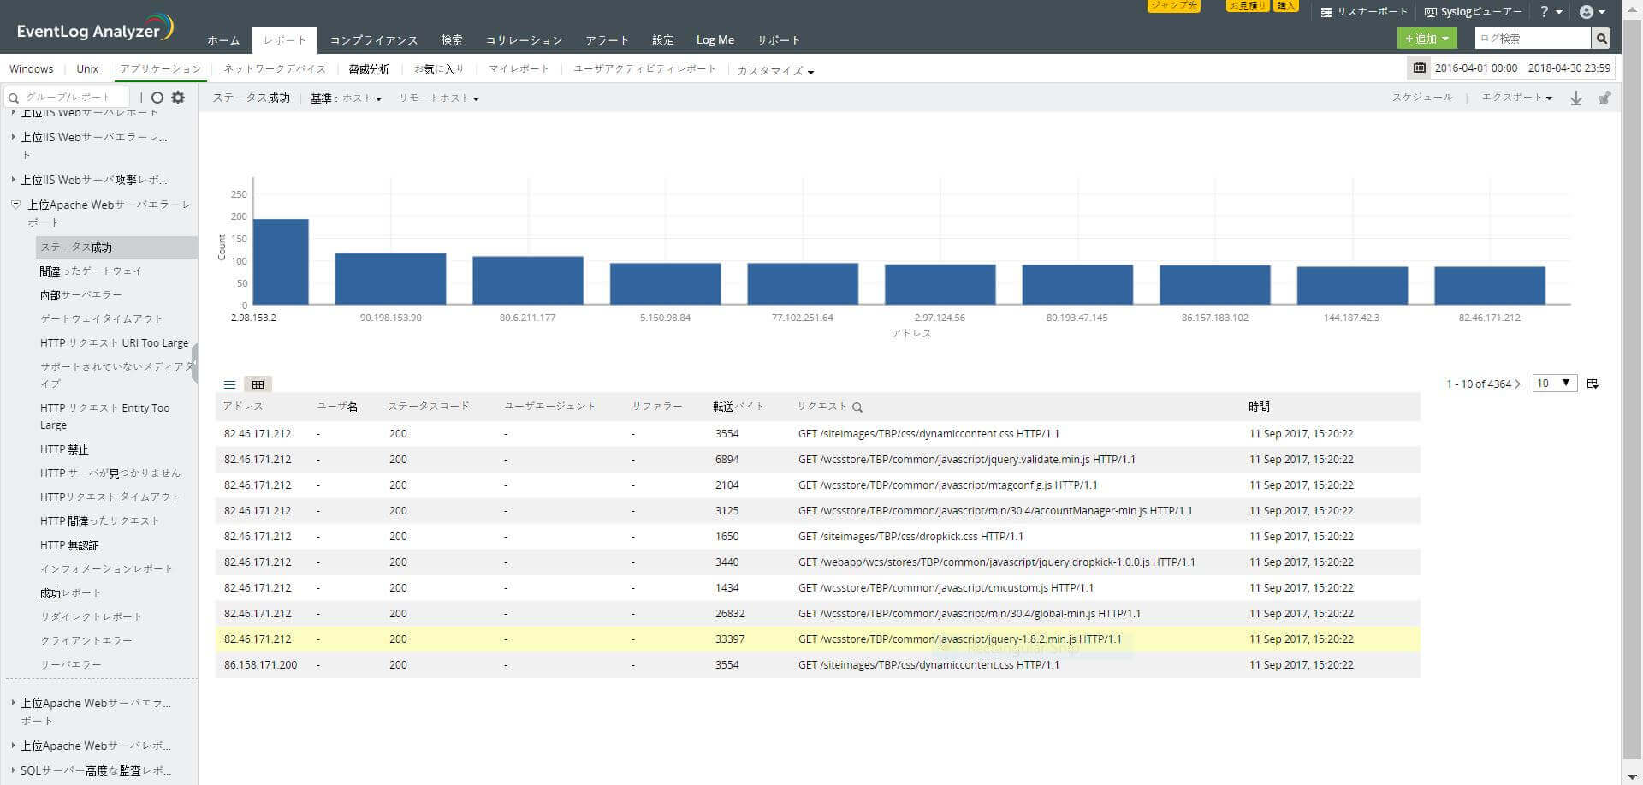Viewport: 1643px width, 785px height.
Task: Click the スケジュール link
Action: (1421, 98)
